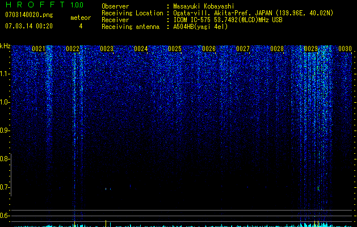Click the timestamp 07.03.14 00:20
This screenshot has height=227, width=357.
pos(29,26)
